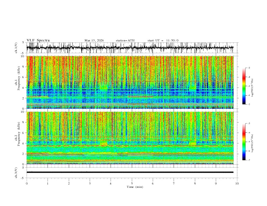Click the "Time (min)" axis title

(135, 187)
